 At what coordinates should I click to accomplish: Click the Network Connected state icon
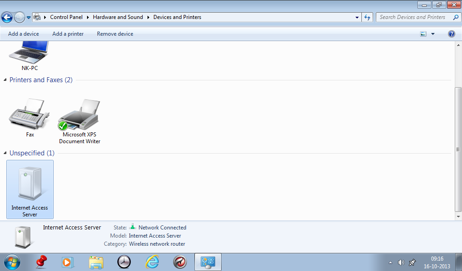[x=133, y=227]
